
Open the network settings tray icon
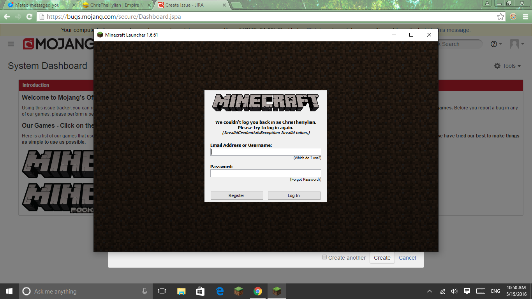442,291
